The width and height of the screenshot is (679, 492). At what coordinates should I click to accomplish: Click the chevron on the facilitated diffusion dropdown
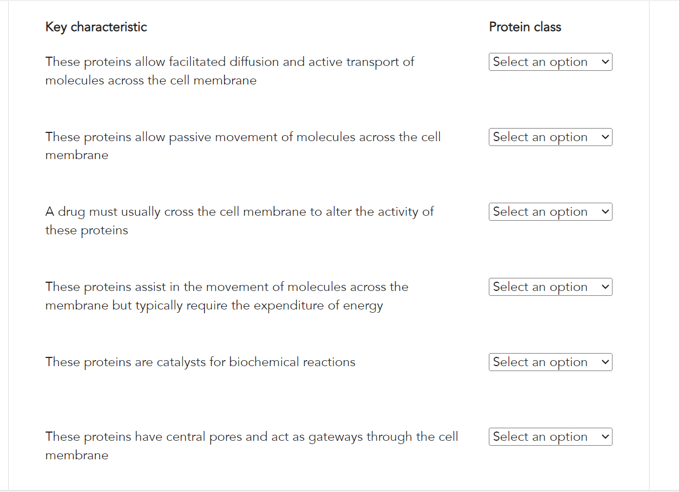click(605, 62)
